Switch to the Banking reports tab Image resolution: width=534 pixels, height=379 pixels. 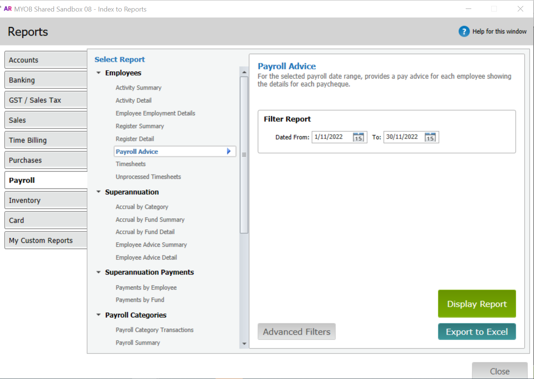(46, 80)
